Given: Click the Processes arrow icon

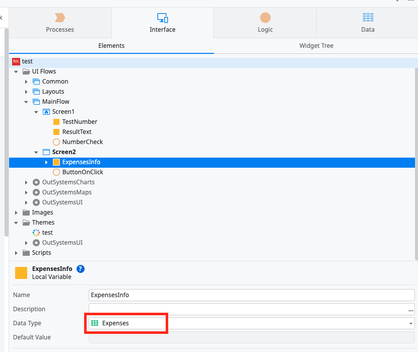Looking at the screenshot, I should tap(60, 18).
